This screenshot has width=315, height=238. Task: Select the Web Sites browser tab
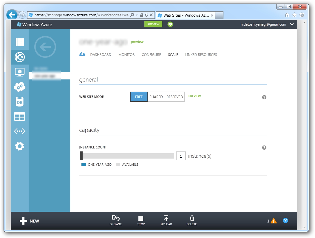[x=185, y=15]
